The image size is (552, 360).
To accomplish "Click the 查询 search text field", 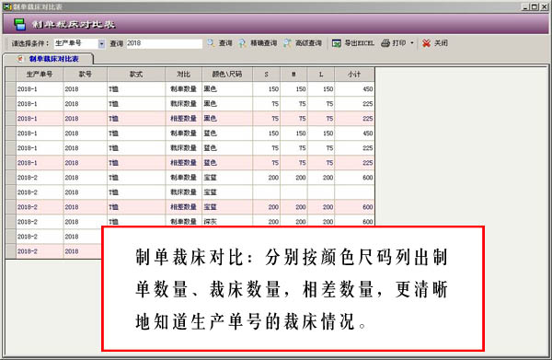I will (x=164, y=43).
